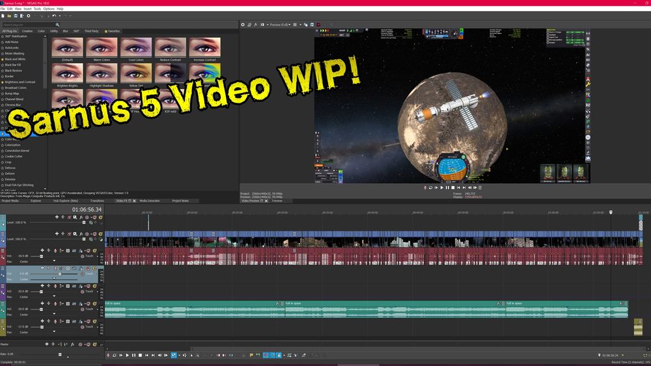Select the Chroma Blur plug-in
The image size is (651, 366).
[12, 105]
